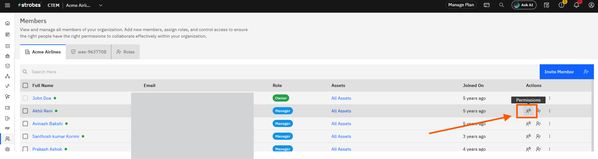Open Permissions for Avinash Bakshi
The height and width of the screenshot is (159, 598).
(x=528, y=124)
